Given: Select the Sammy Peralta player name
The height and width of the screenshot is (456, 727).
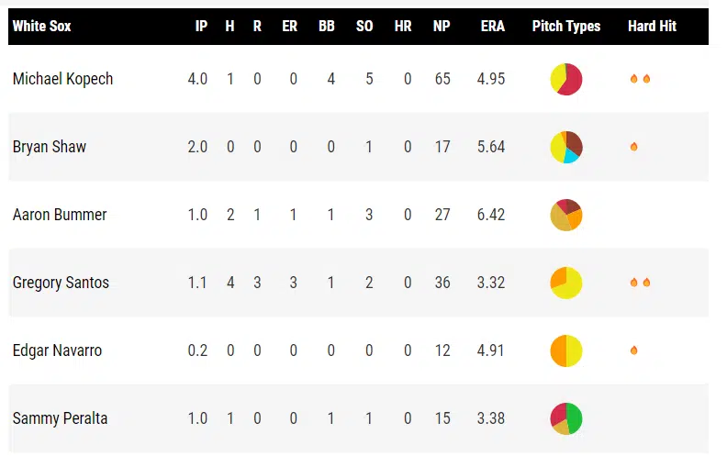Looking at the screenshot, I should pyautogui.click(x=60, y=418).
